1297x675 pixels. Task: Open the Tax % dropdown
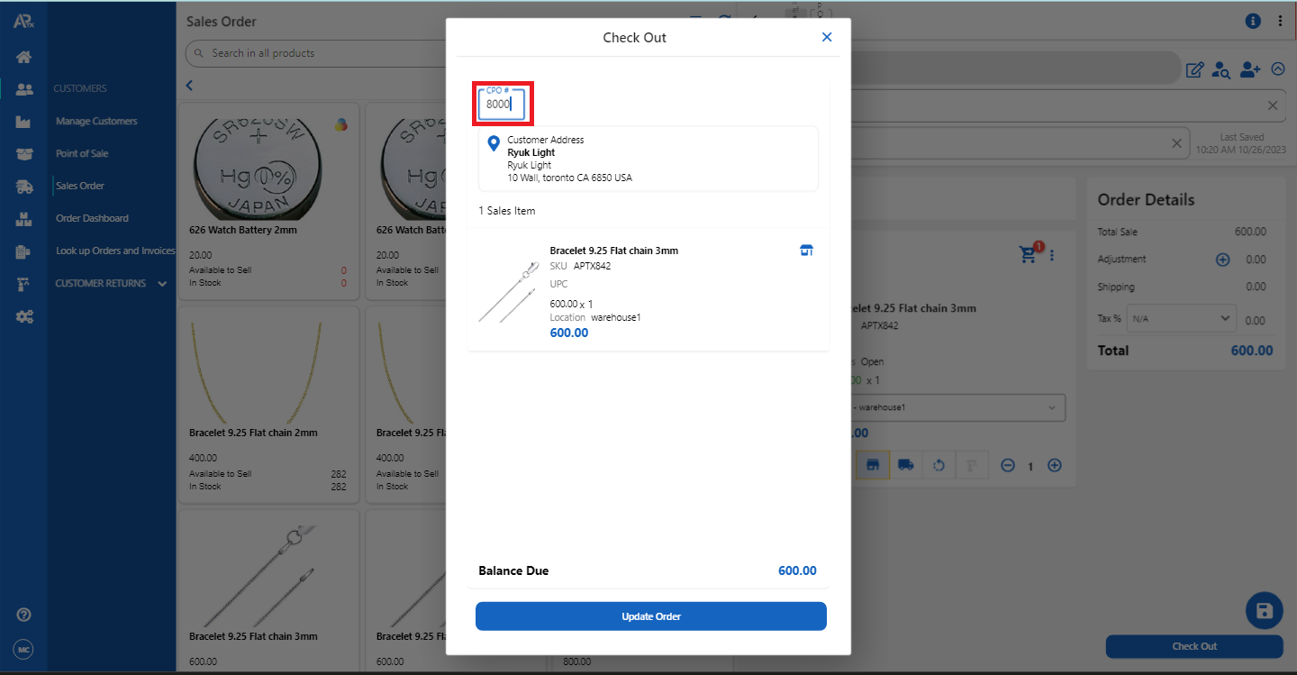click(x=1181, y=318)
